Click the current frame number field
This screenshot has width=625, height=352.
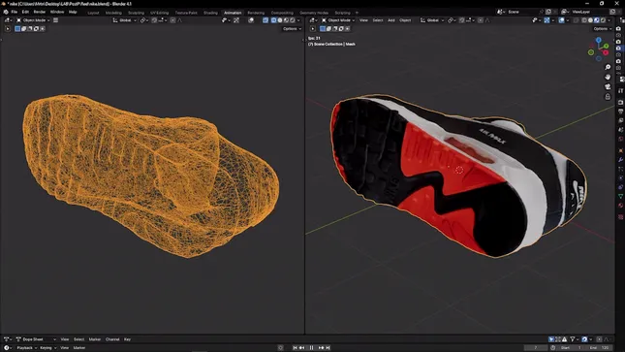(x=536, y=347)
